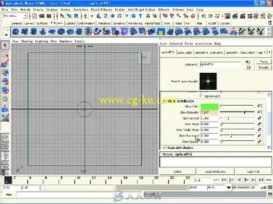273x204 pixels.
Task: Select the pointLight1 attribute tab
Action: 185,53
